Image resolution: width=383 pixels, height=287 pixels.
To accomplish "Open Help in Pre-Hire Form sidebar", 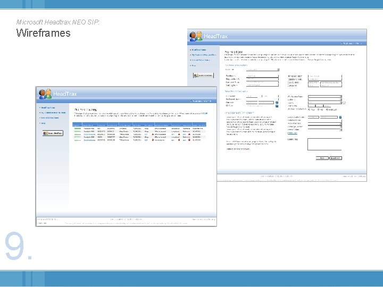I will [x=194, y=65].
